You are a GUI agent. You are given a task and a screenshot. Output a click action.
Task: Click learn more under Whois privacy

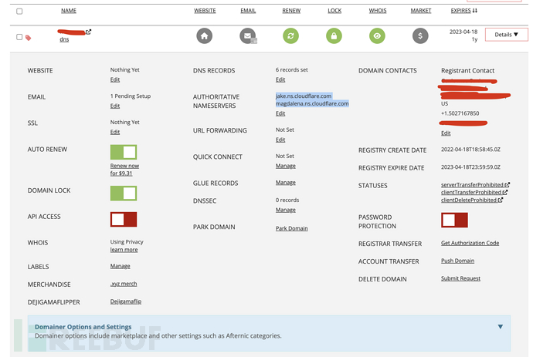(x=124, y=250)
